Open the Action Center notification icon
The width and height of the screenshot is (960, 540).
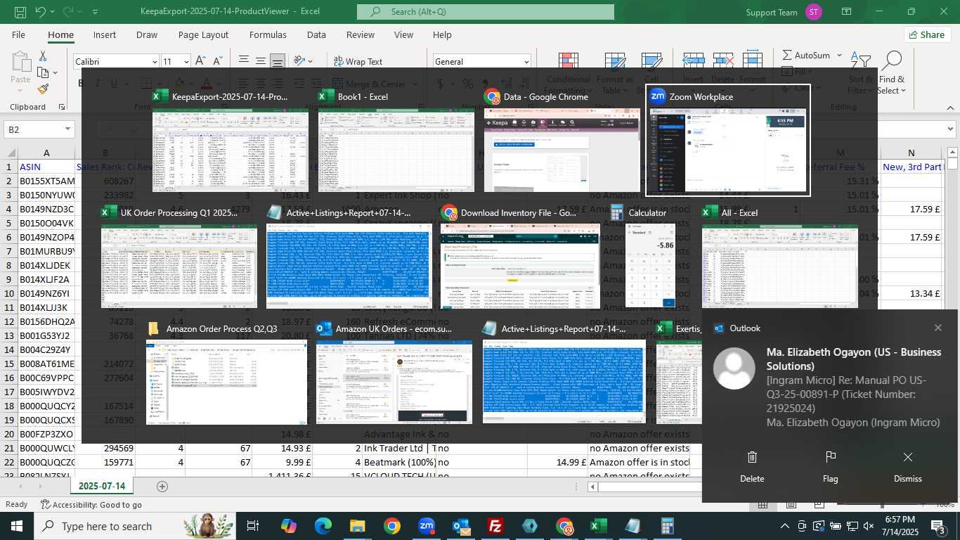coord(938,526)
